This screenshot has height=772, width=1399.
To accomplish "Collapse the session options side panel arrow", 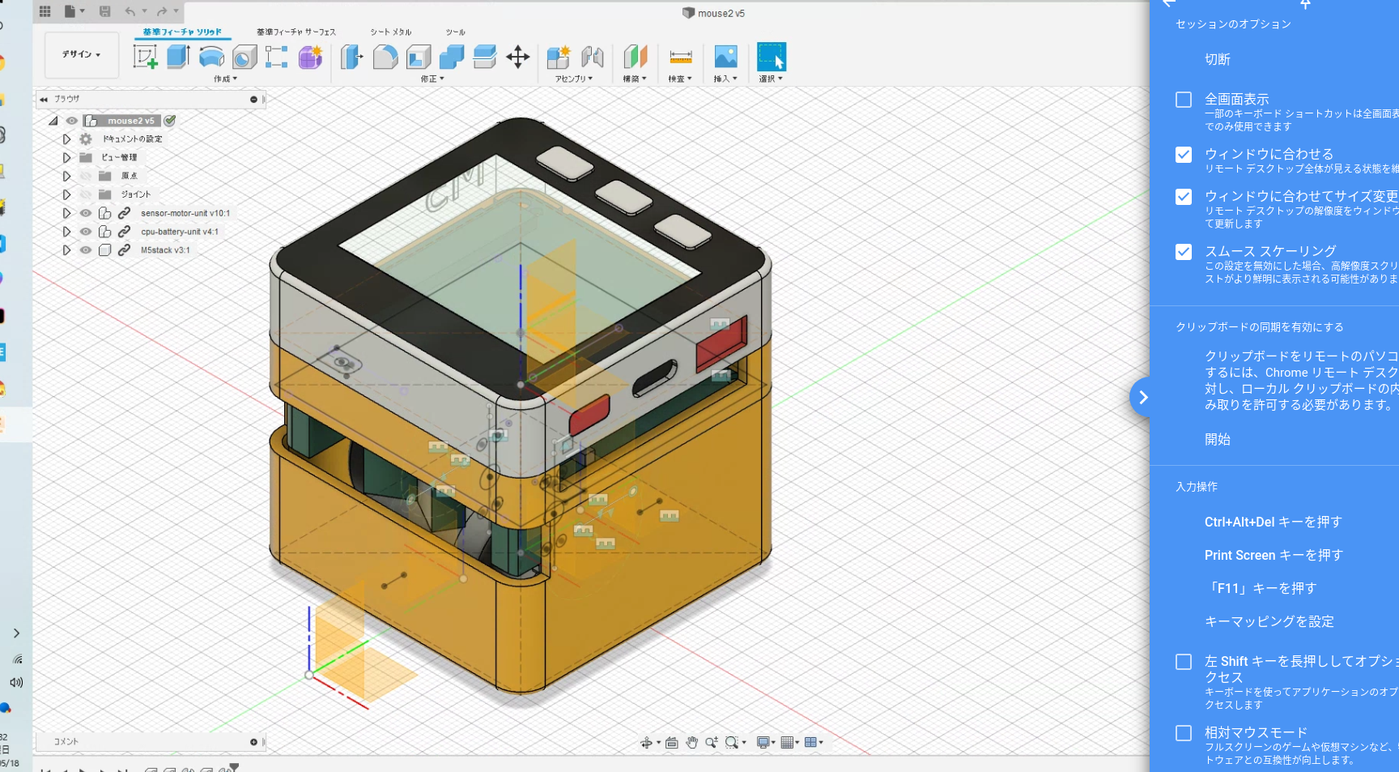I will 1142,398.
